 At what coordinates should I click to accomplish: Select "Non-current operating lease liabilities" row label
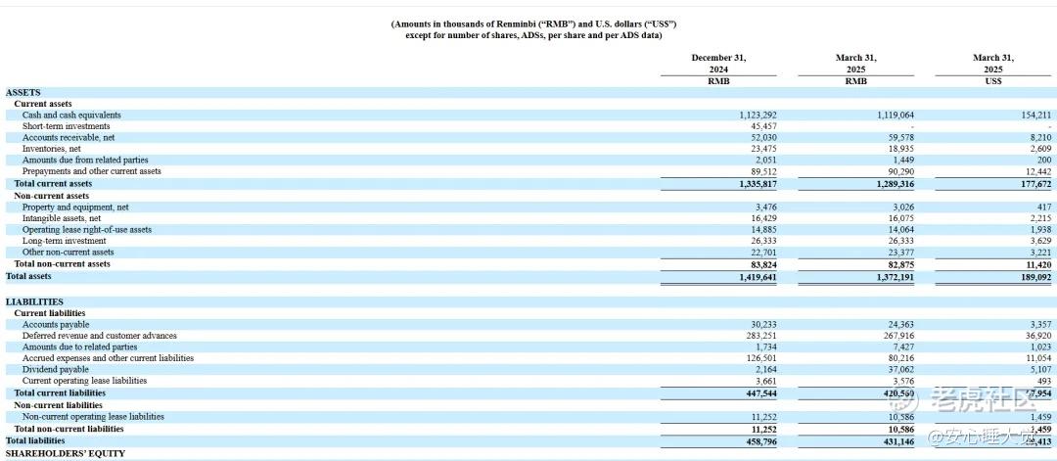(93, 417)
